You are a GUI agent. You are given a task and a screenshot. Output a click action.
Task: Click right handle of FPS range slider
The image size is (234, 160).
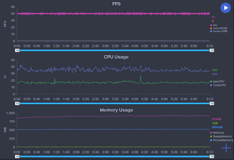pos(212,51)
